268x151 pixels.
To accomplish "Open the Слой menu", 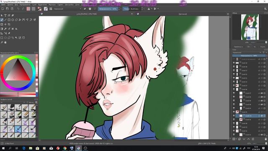I will click(34, 5).
